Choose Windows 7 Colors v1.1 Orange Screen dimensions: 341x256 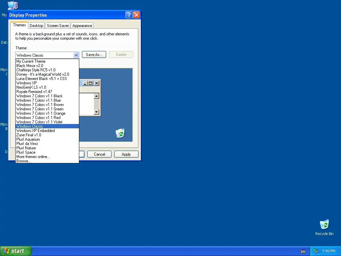(47, 113)
